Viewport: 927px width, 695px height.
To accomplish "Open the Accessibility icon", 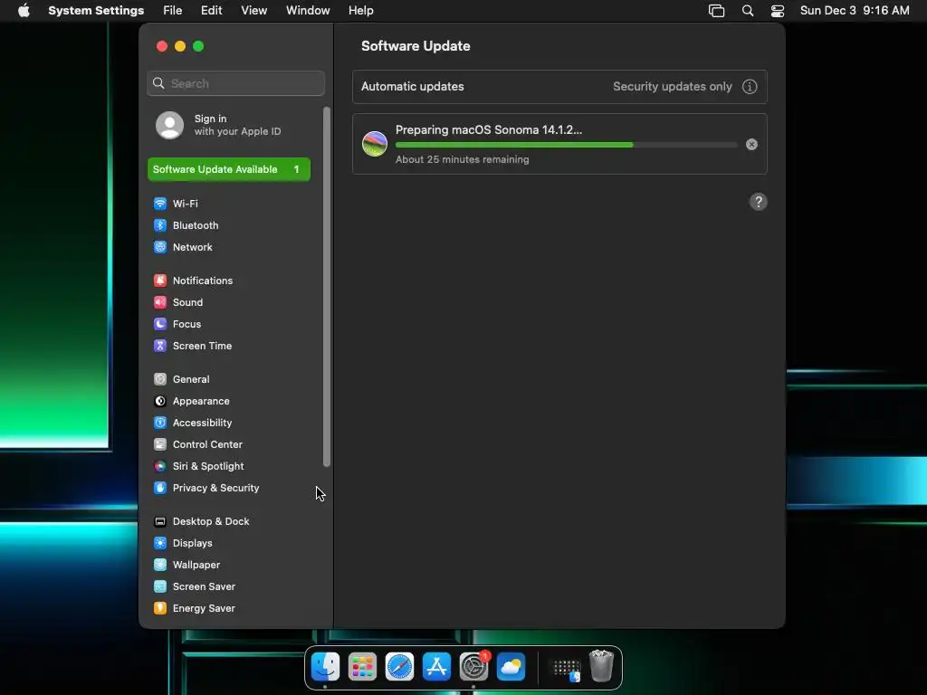I will pyautogui.click(x=160, y=423).
